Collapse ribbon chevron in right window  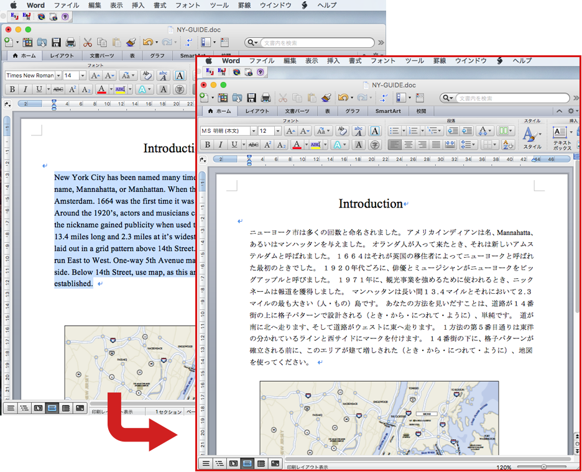(560, 111)
